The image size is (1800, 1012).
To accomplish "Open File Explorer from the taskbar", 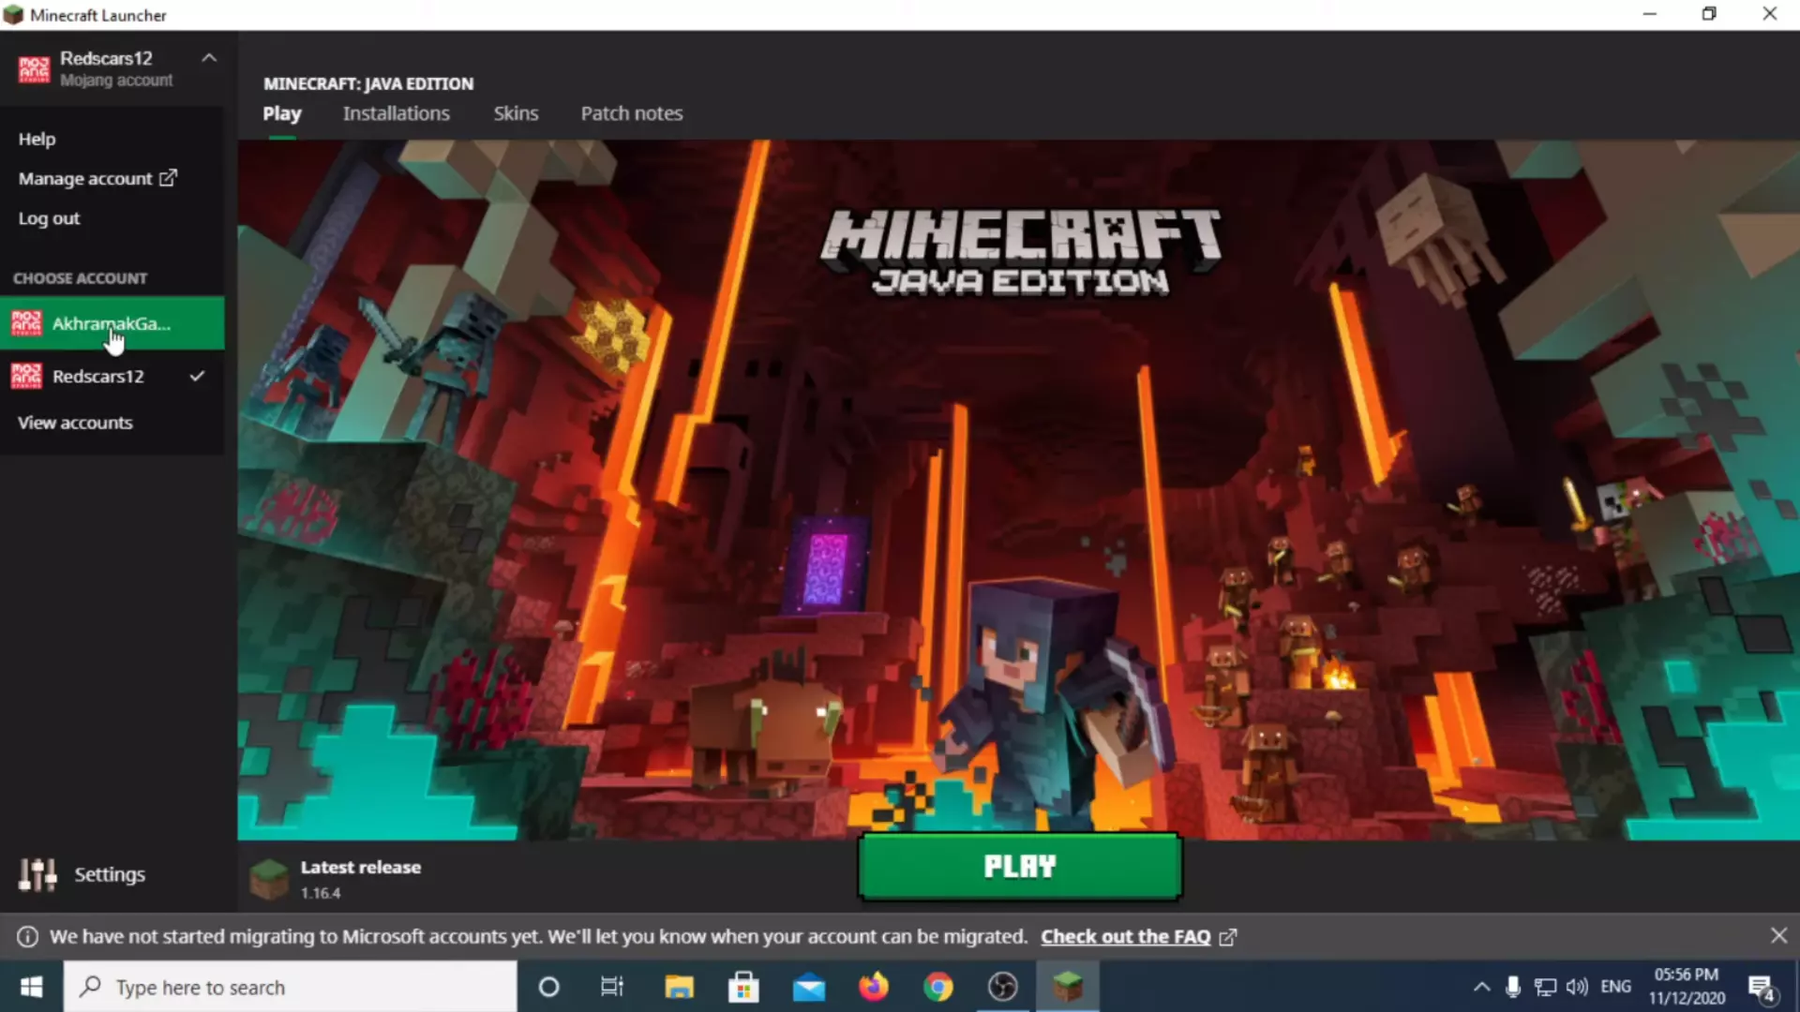I will [679, 987].
